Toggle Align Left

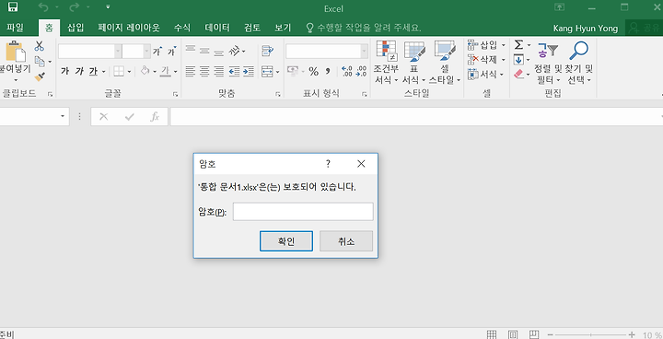(x=191, y=71)
